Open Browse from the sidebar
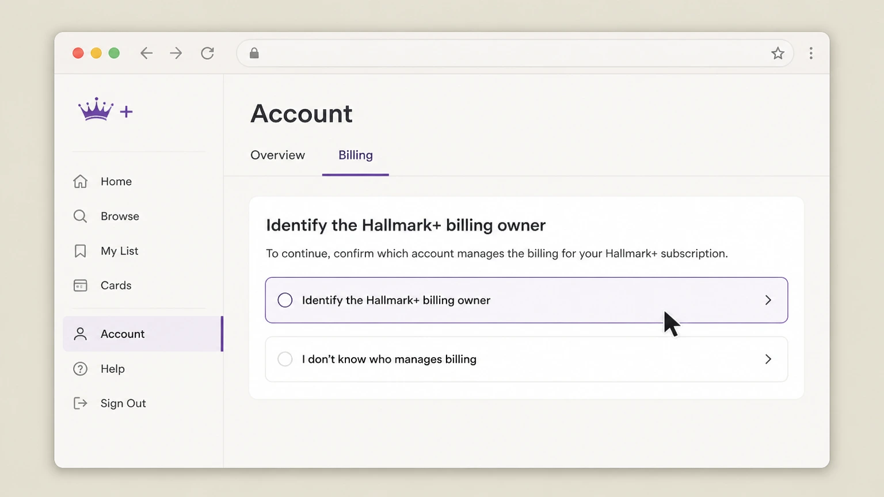The width and height of the screenshot is (884, 497). pos(120,216)
